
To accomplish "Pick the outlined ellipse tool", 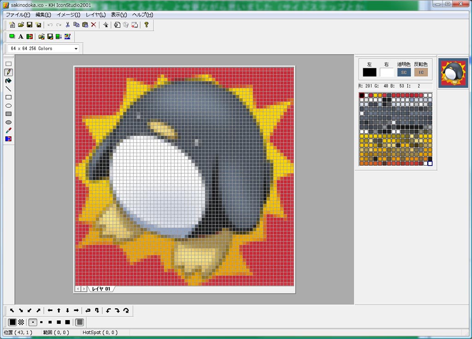I will coord(8,106).
